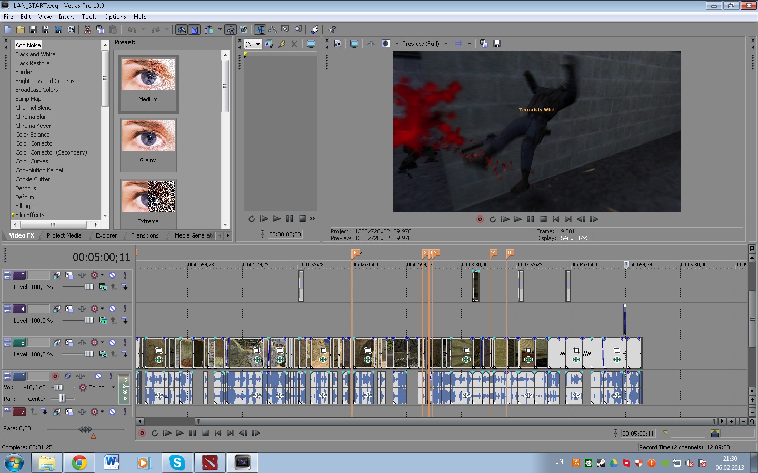Open Preview (Full) quality dropdown

point(446,44)
